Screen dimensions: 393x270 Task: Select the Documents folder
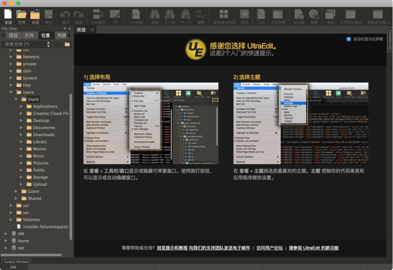click(x=44, y=128)
